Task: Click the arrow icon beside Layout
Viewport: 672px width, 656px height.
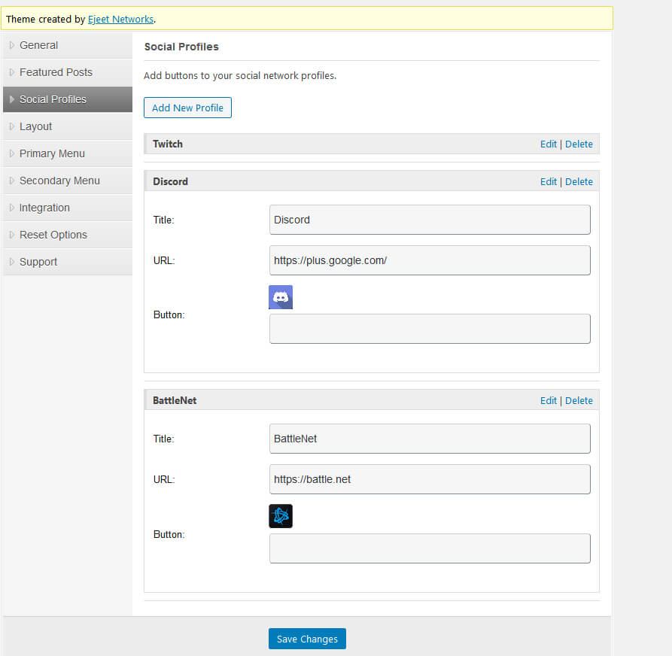Action: click(11, 126)
